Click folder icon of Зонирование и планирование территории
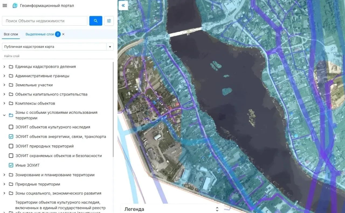345x213 pixels. click(x=11, y=175)
